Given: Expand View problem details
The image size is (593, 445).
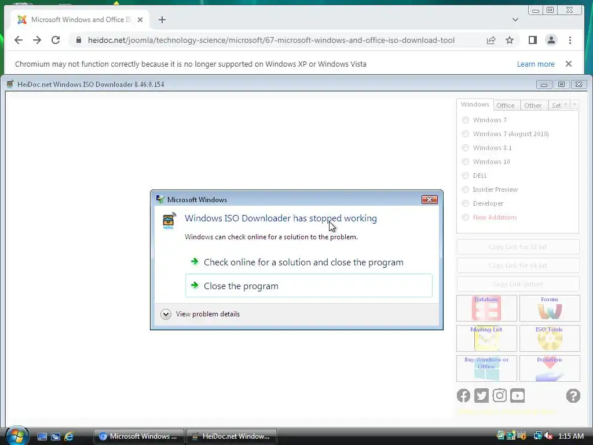Looking at the screenshot, I should [x=166, y=314].
